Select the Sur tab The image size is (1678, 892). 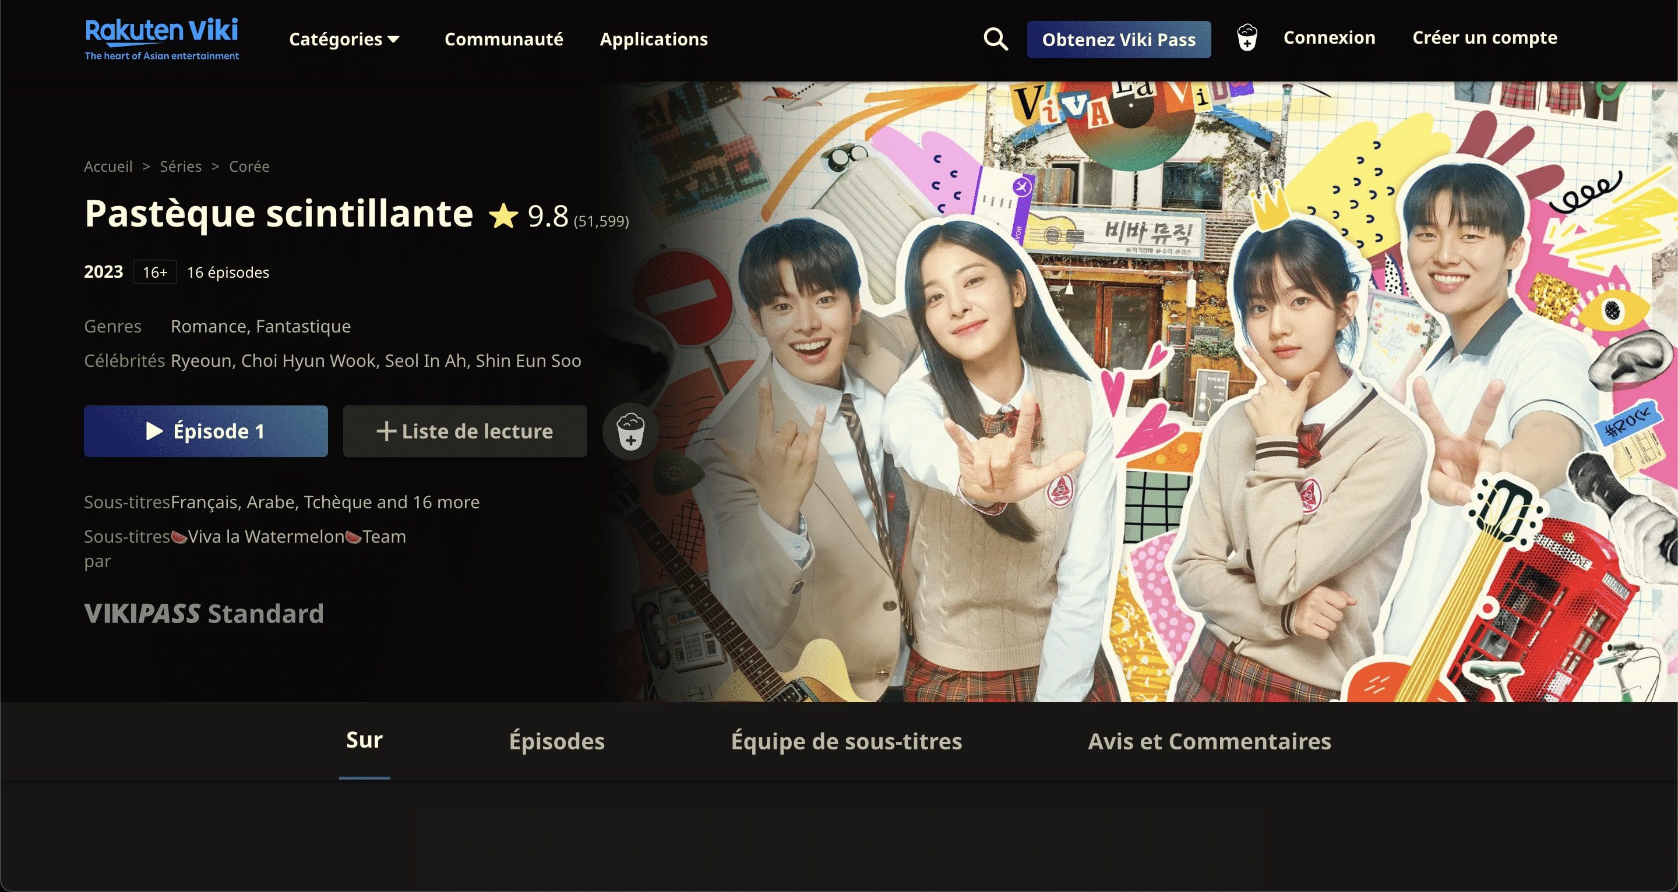(x=364, y=740)
